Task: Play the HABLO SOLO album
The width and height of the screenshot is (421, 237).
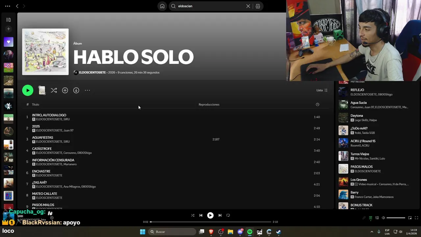Action: tap(28, 90)
